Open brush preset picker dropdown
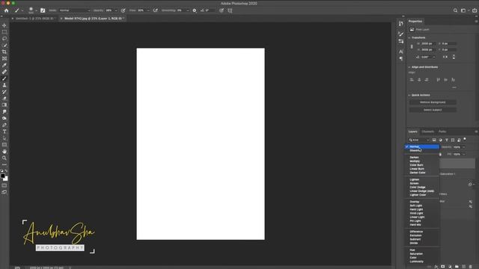Image resolution: width=479 pixels, height=269 pixels. pos(36,10)
